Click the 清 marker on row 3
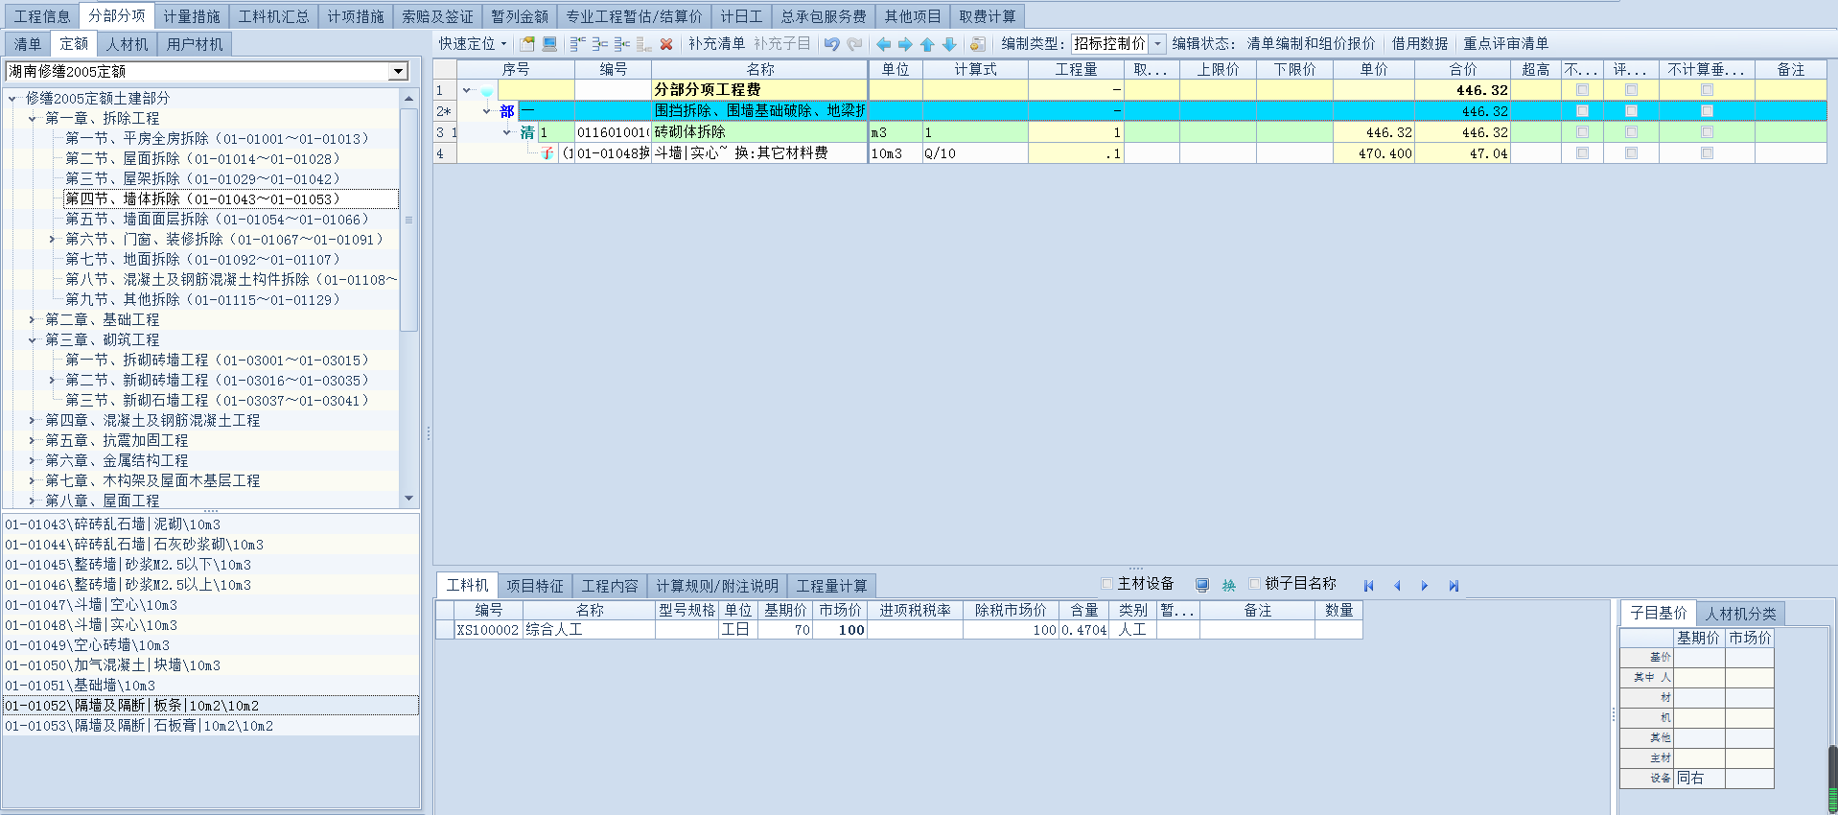Image resolution: width=1838 pixels, height=815 pixels. 526,132
